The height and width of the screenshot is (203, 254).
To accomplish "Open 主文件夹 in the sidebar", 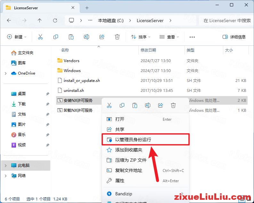I will [x=22, y=53].
